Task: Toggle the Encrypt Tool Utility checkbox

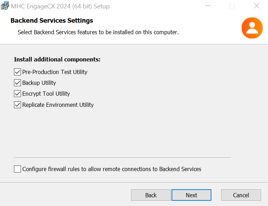Action: click(17, 94)
